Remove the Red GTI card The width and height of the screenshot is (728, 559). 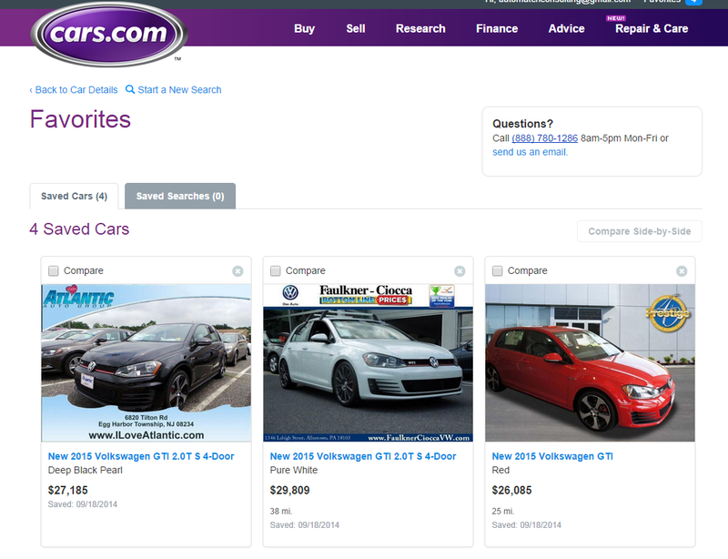[x=682, y=271]
